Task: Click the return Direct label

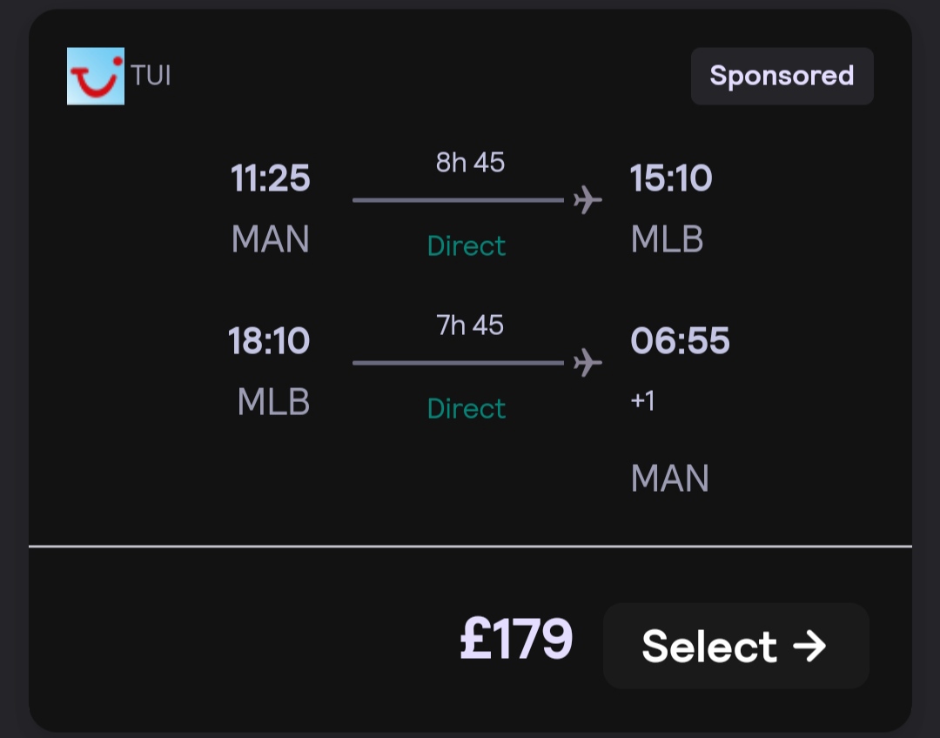Action: pyautogui.click(x=467, y=408)
